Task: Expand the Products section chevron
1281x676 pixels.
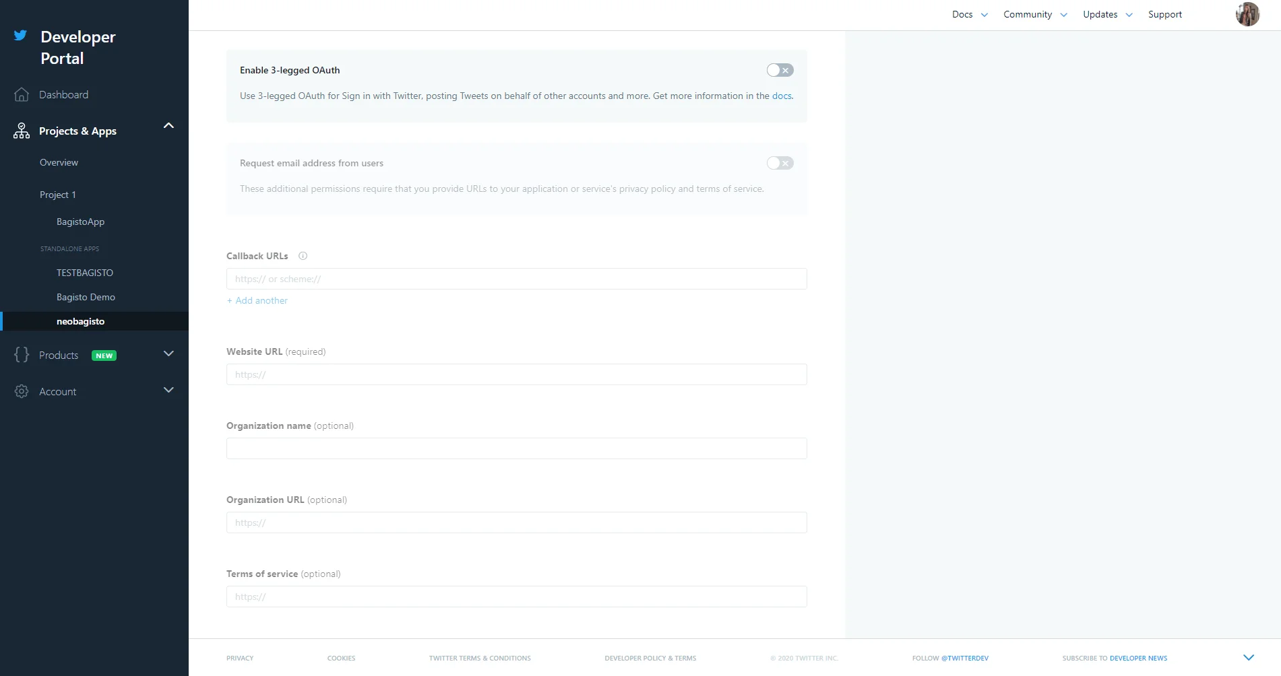Action: 168,353
